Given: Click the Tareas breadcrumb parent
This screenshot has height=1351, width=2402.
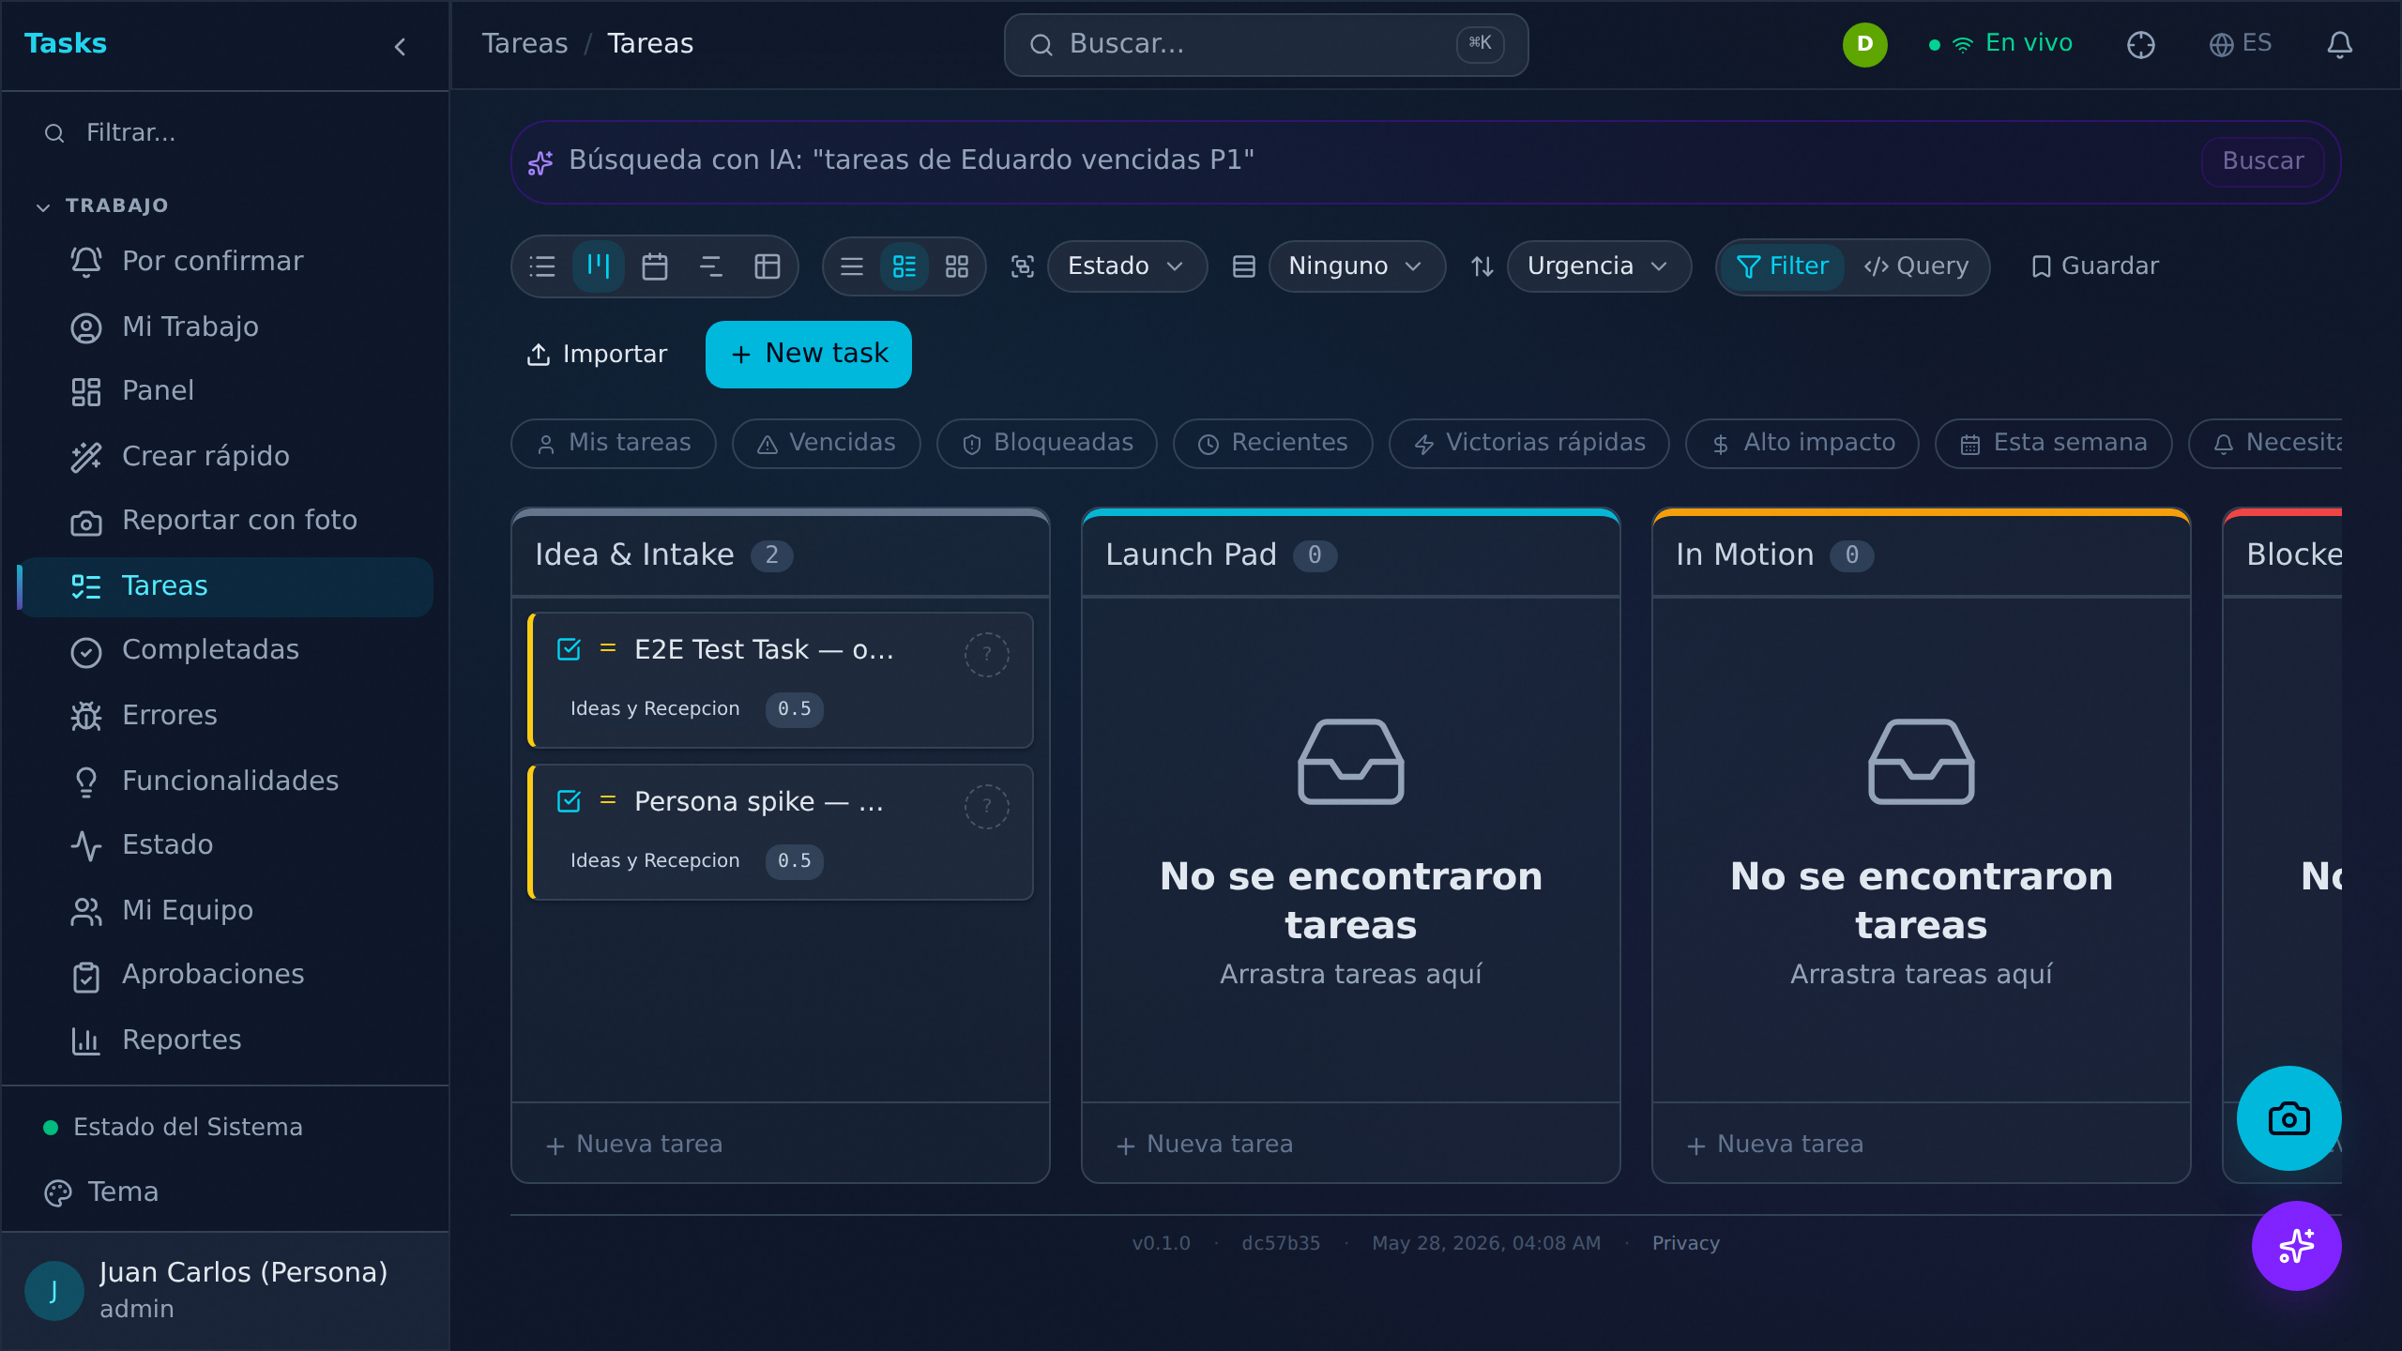Looking at the screenshot, I should 524,44.
